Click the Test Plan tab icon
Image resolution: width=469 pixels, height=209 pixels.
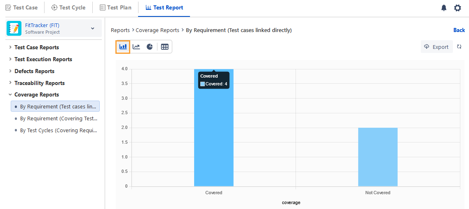pos(102,8)
